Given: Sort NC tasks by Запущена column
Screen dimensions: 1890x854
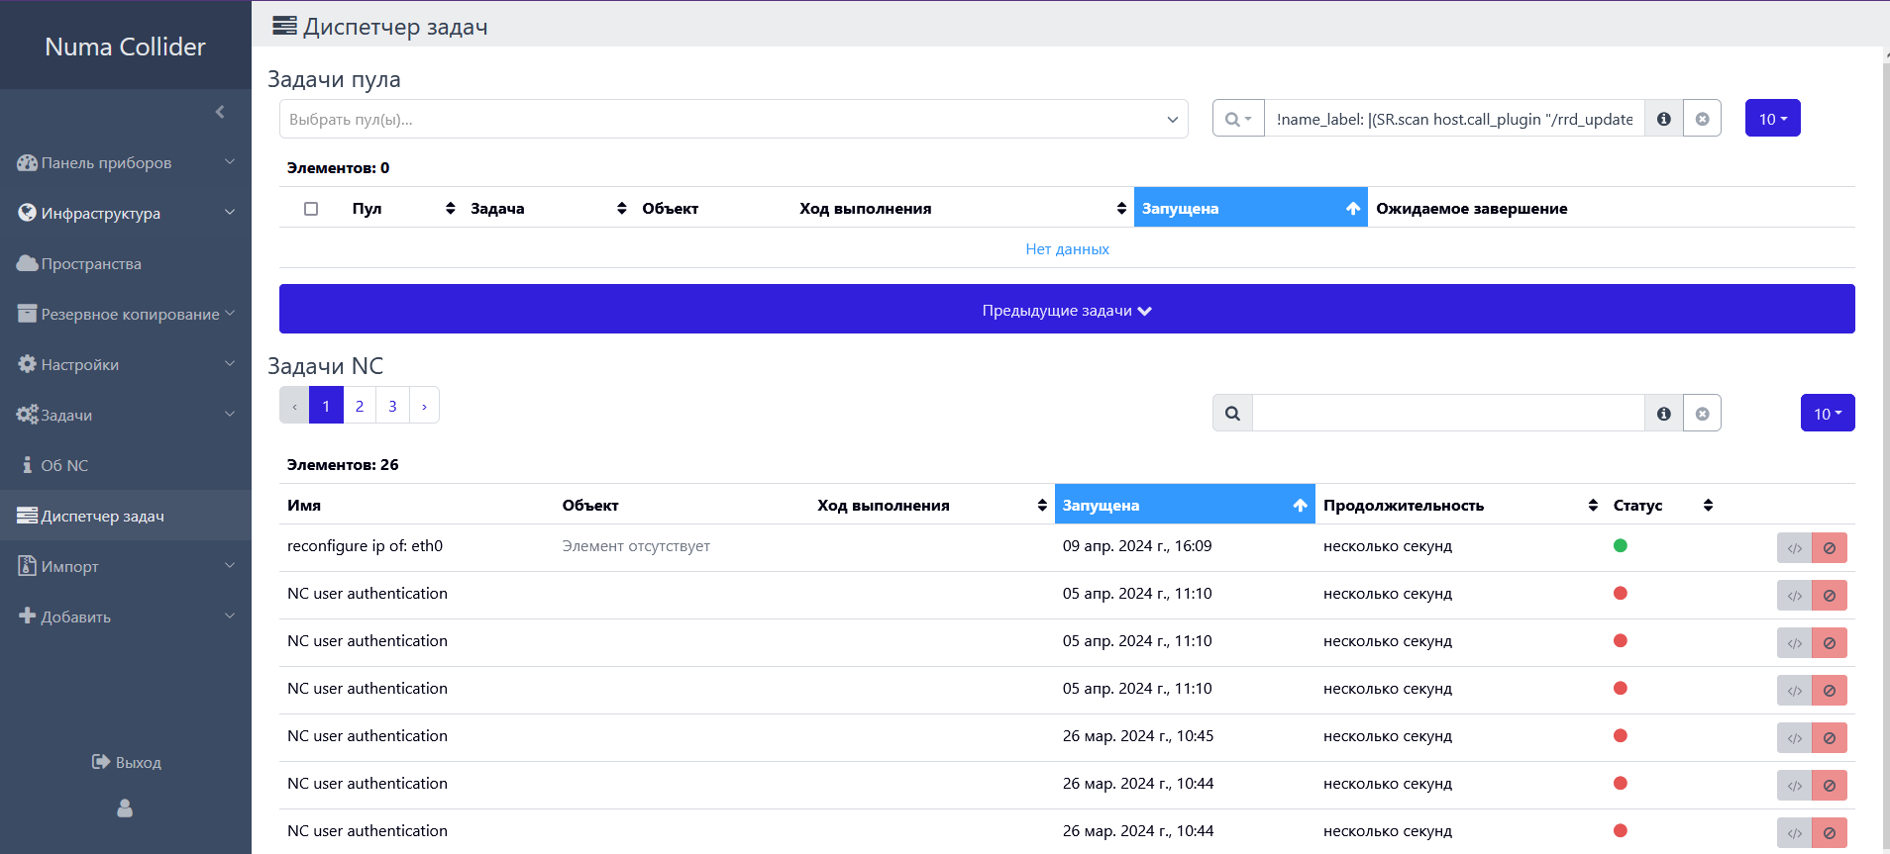Looking at the screenshot, I should coord(1185,505).
